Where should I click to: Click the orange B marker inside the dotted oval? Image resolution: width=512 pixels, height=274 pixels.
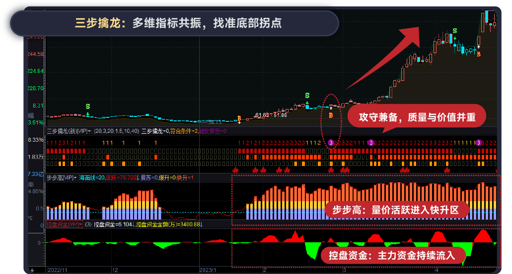(x=331, y=115)
